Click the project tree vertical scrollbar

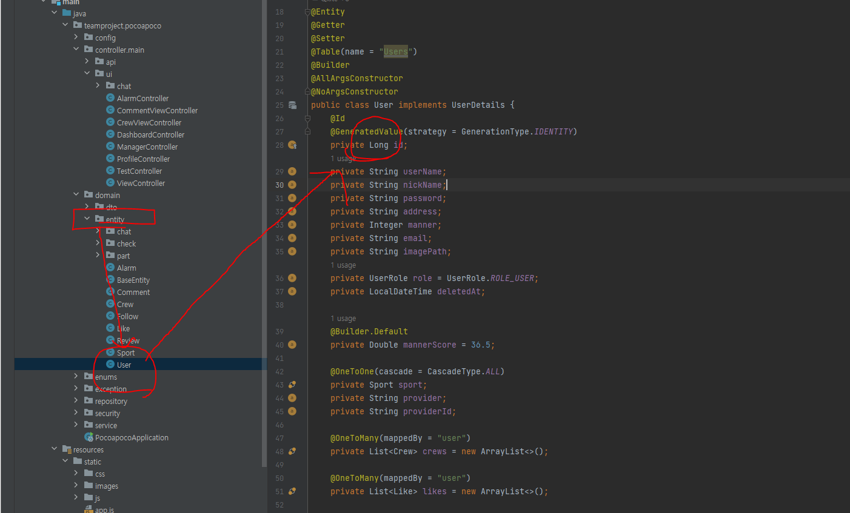[x=264, y=233]
